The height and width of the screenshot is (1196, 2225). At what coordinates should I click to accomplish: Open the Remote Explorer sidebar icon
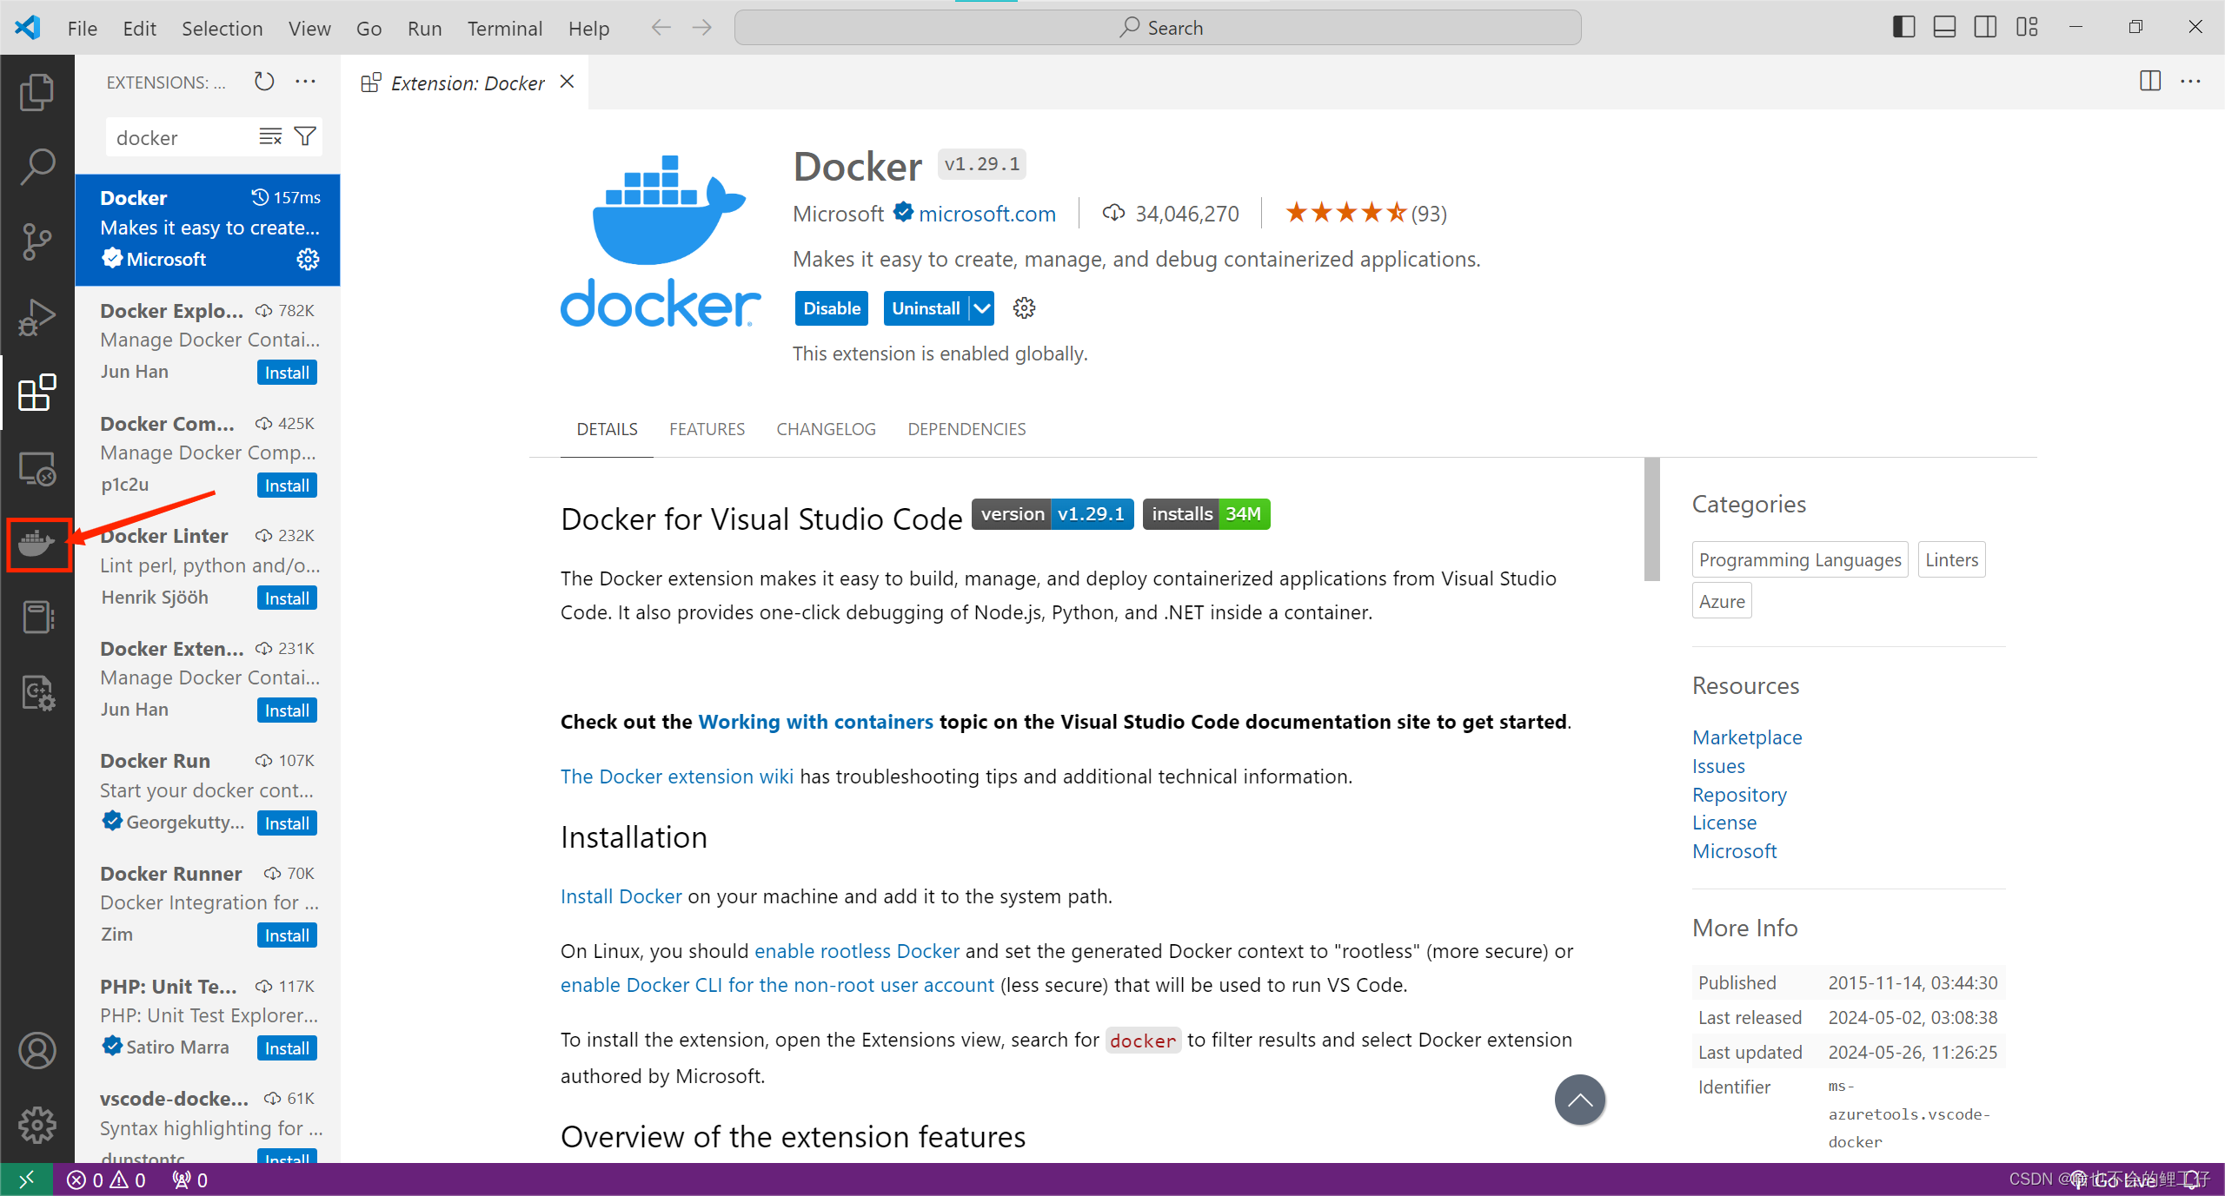(38, 468)
